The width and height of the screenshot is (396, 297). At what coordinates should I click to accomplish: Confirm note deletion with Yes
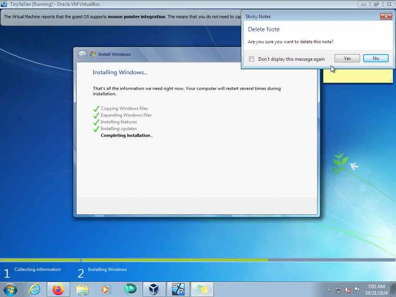(x=347, y=58)
